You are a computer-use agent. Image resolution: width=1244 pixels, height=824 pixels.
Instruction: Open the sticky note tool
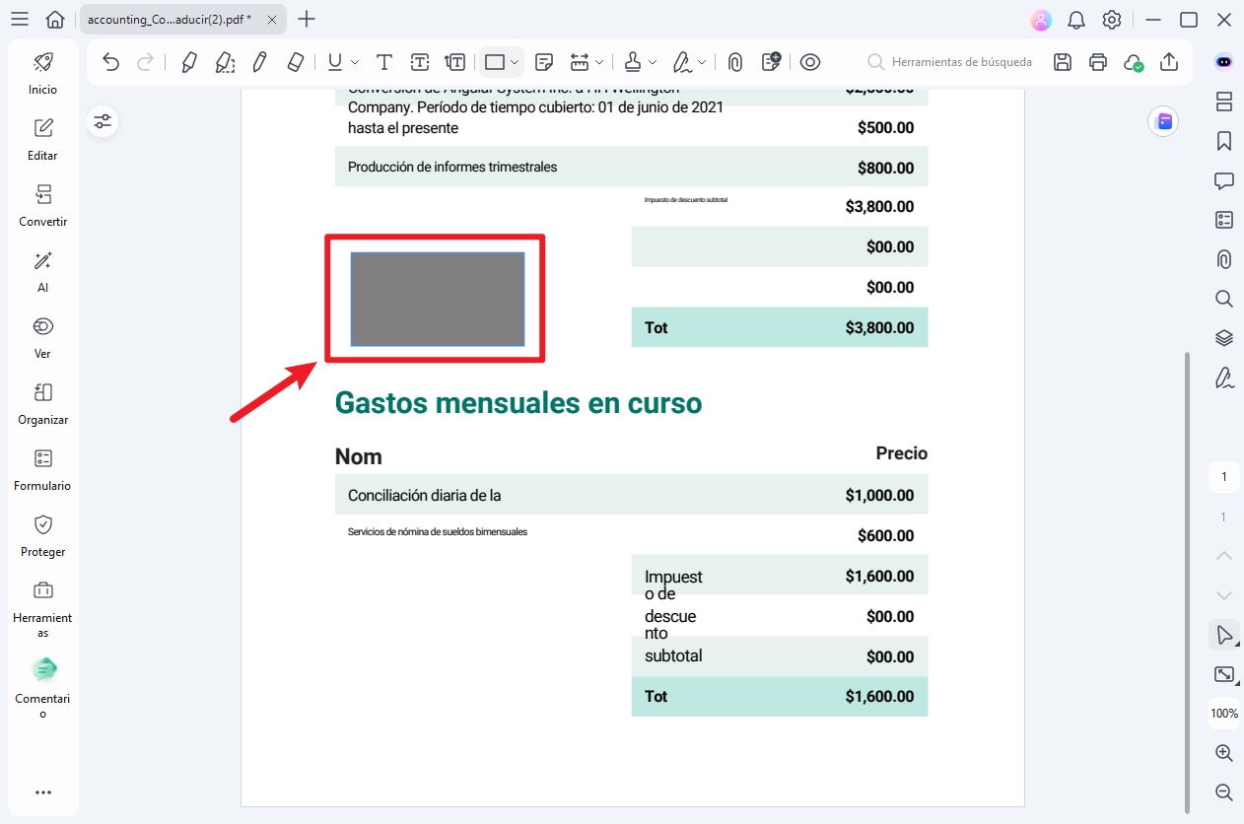[543, 61]
